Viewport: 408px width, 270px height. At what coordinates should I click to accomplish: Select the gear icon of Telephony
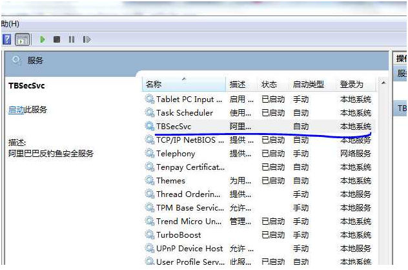(x=150, y=153)
